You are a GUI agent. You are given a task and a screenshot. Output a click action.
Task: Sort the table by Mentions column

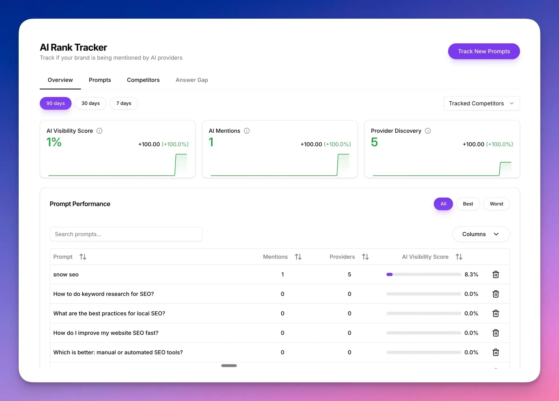(298, 257)
